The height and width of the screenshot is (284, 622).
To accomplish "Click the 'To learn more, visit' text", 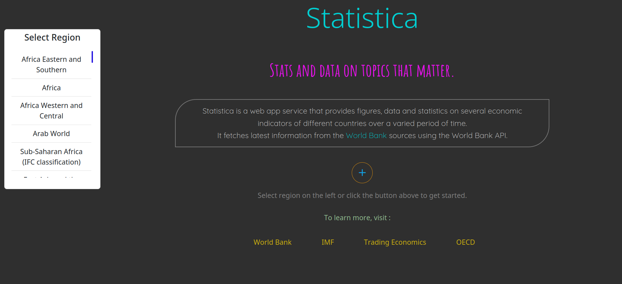I will pyautogui.click(x=357, y=217).
